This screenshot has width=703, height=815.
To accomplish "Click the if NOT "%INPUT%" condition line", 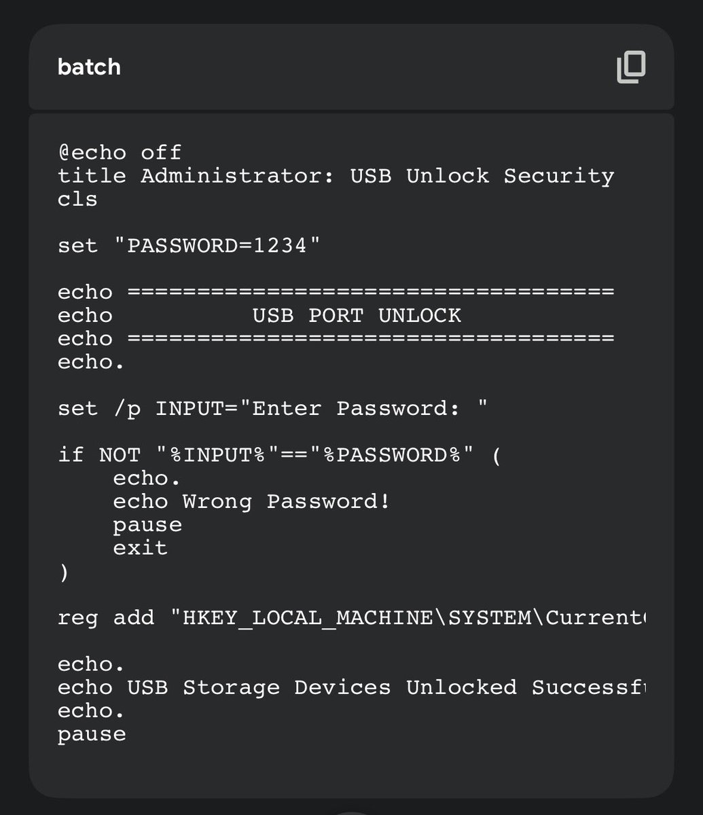I will pos(279,454).
